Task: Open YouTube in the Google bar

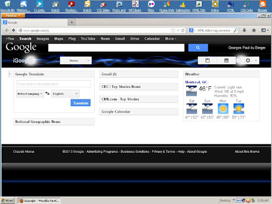Action: pos(88,39)
